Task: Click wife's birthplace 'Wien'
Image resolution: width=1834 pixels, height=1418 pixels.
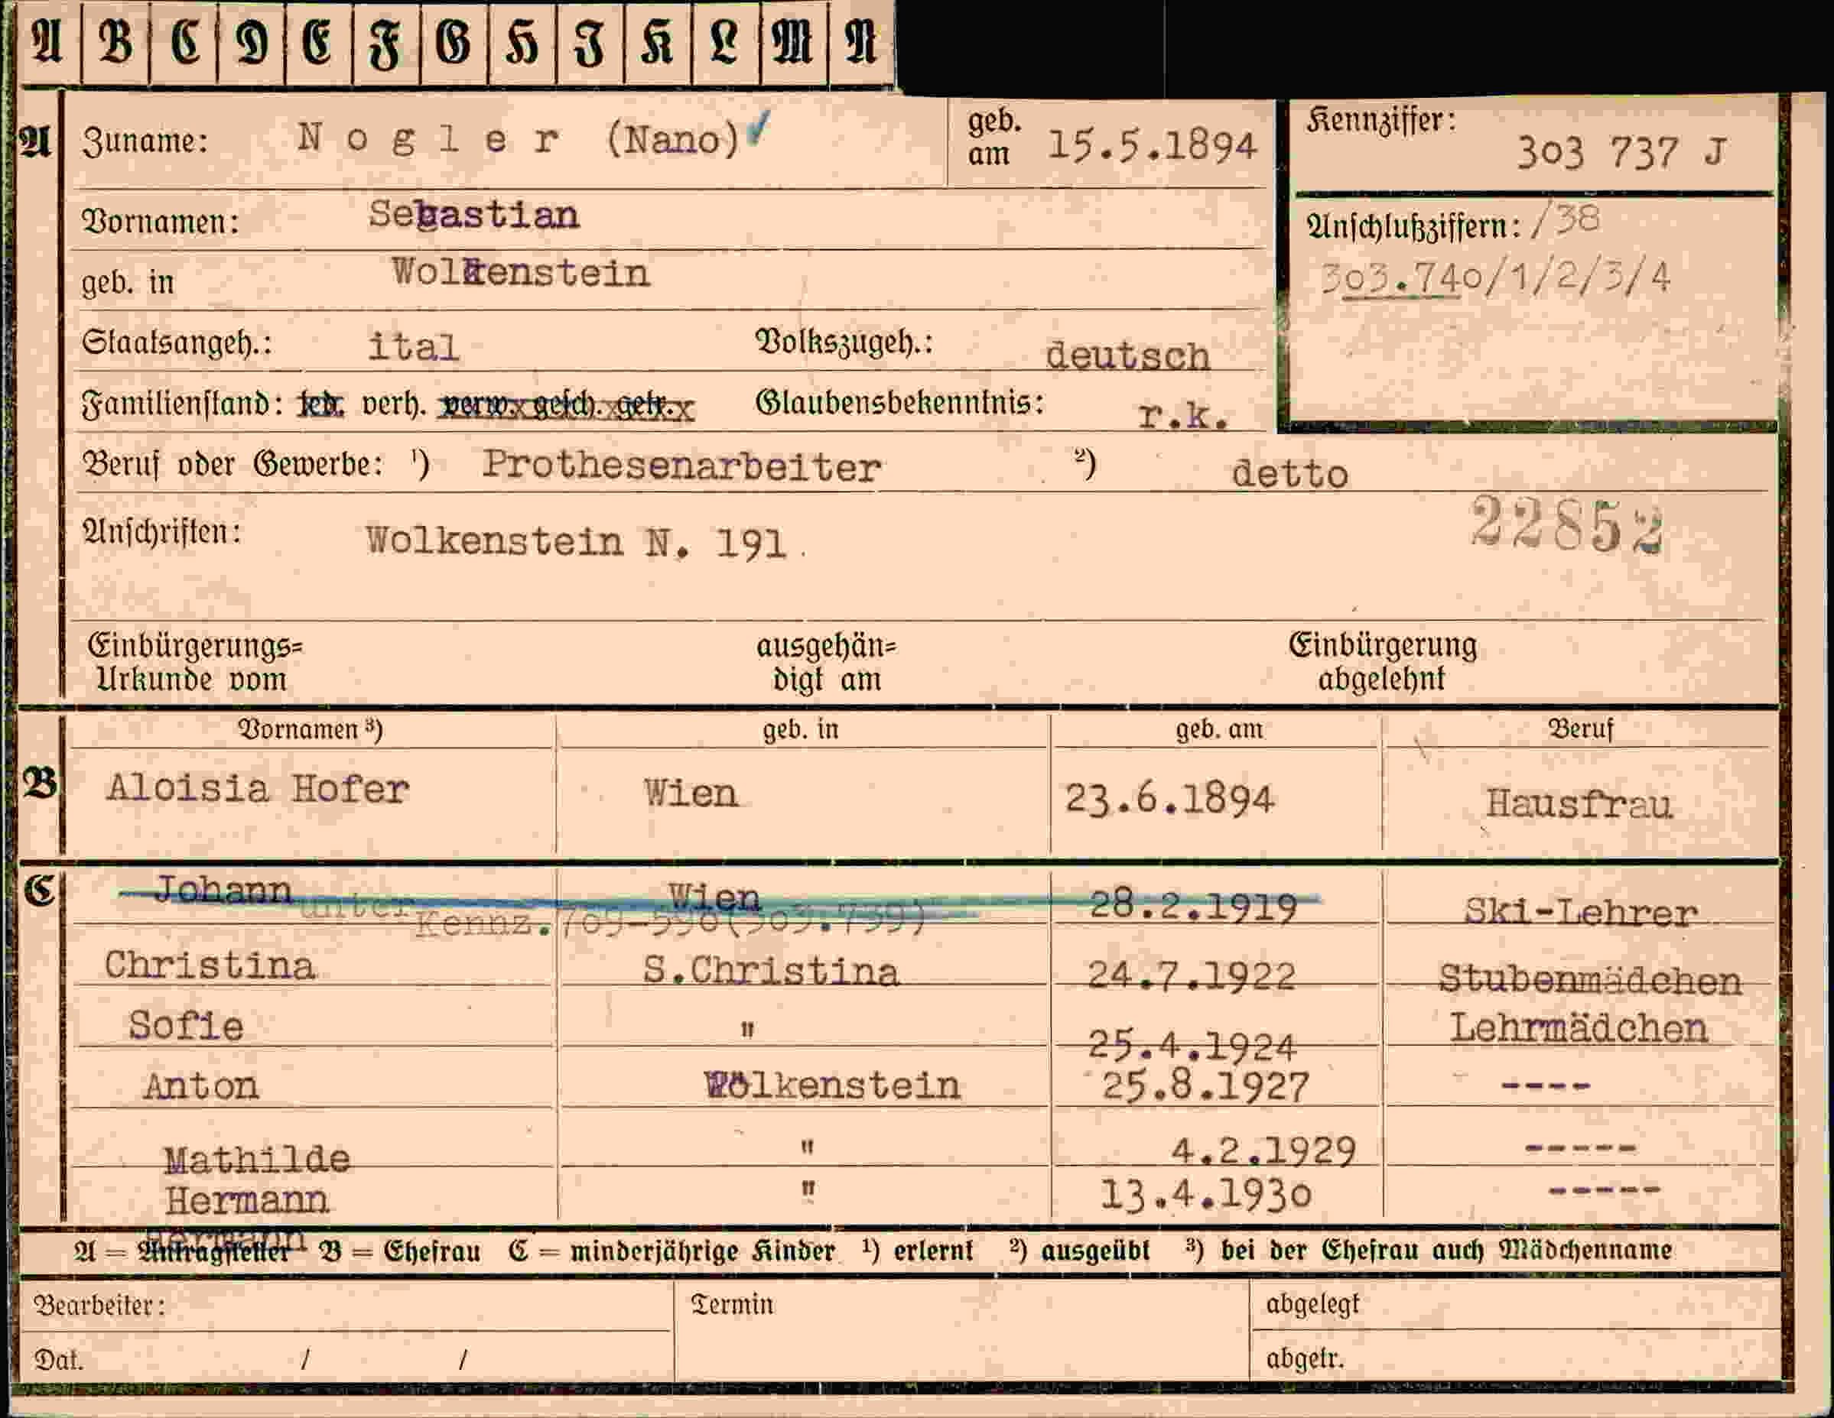Action: (x=691, y=793)
